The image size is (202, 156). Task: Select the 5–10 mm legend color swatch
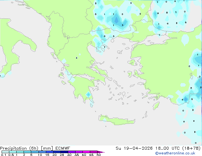(35, 152)
